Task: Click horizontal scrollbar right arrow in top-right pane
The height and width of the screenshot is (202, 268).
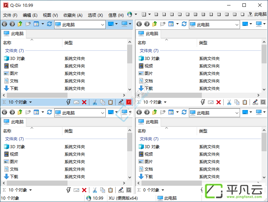Action: (x=258, y=95)
